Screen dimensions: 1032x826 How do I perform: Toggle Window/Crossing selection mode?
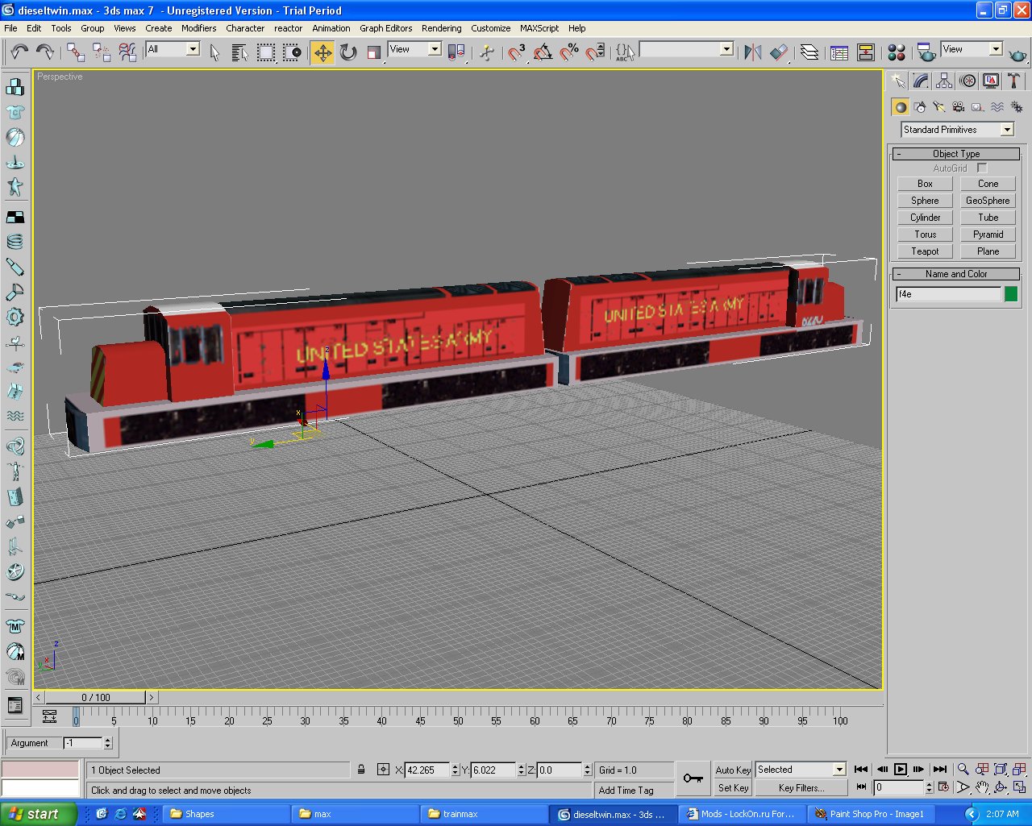(x=292, y=52)
